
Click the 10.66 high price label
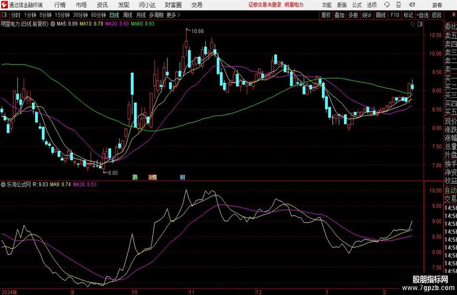197,31
